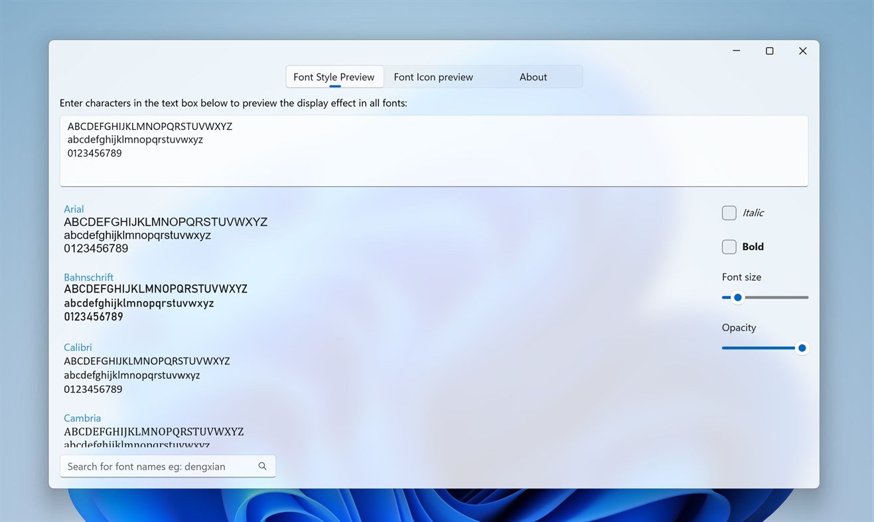Open the About tab
The image size is (874, 522).
533,77
